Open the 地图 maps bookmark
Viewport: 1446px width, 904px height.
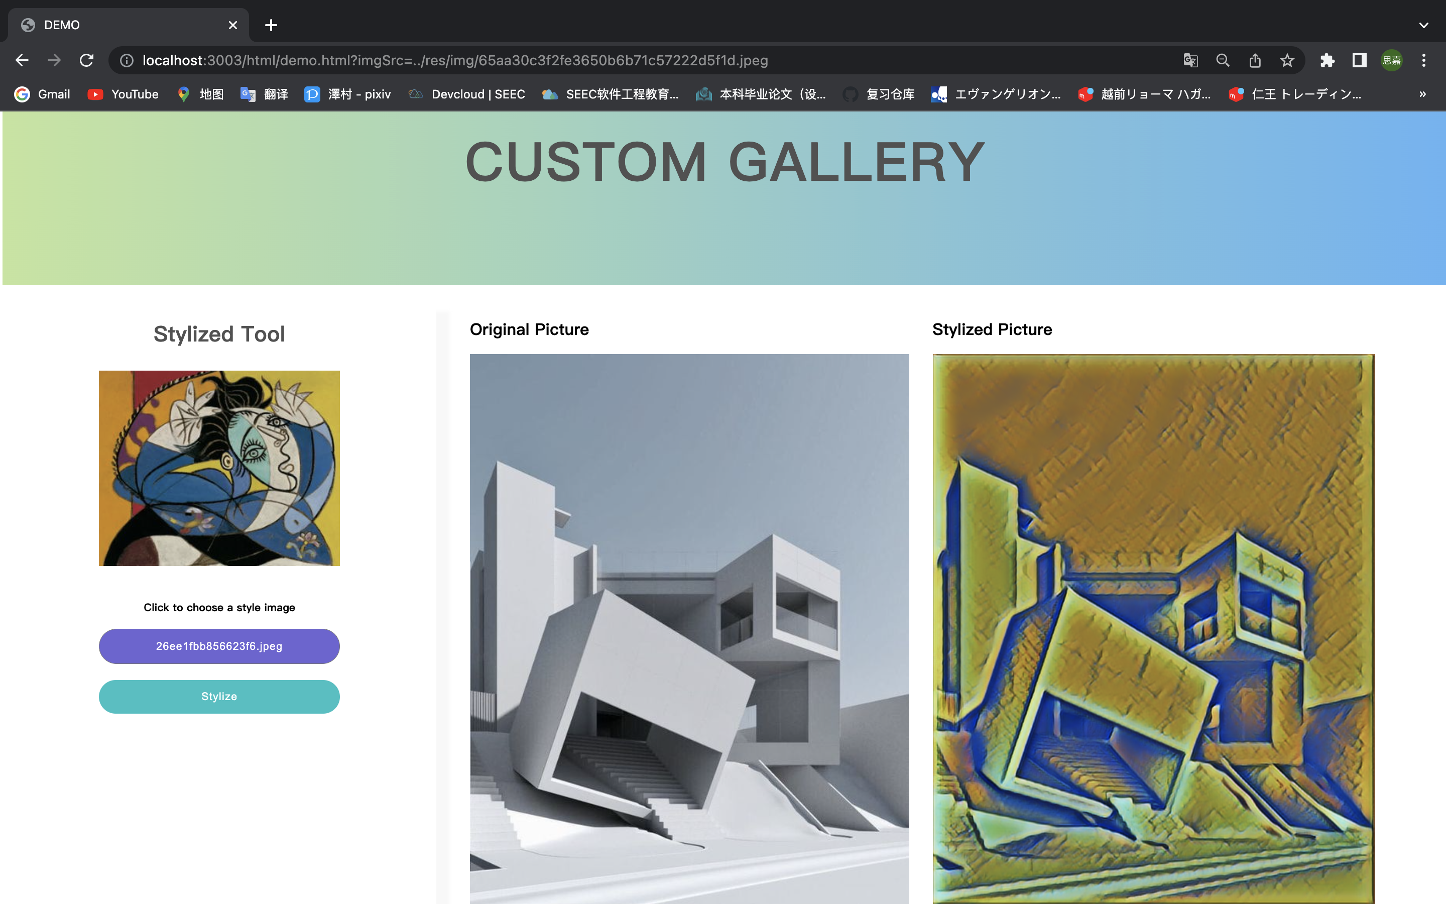click(200, 94)
